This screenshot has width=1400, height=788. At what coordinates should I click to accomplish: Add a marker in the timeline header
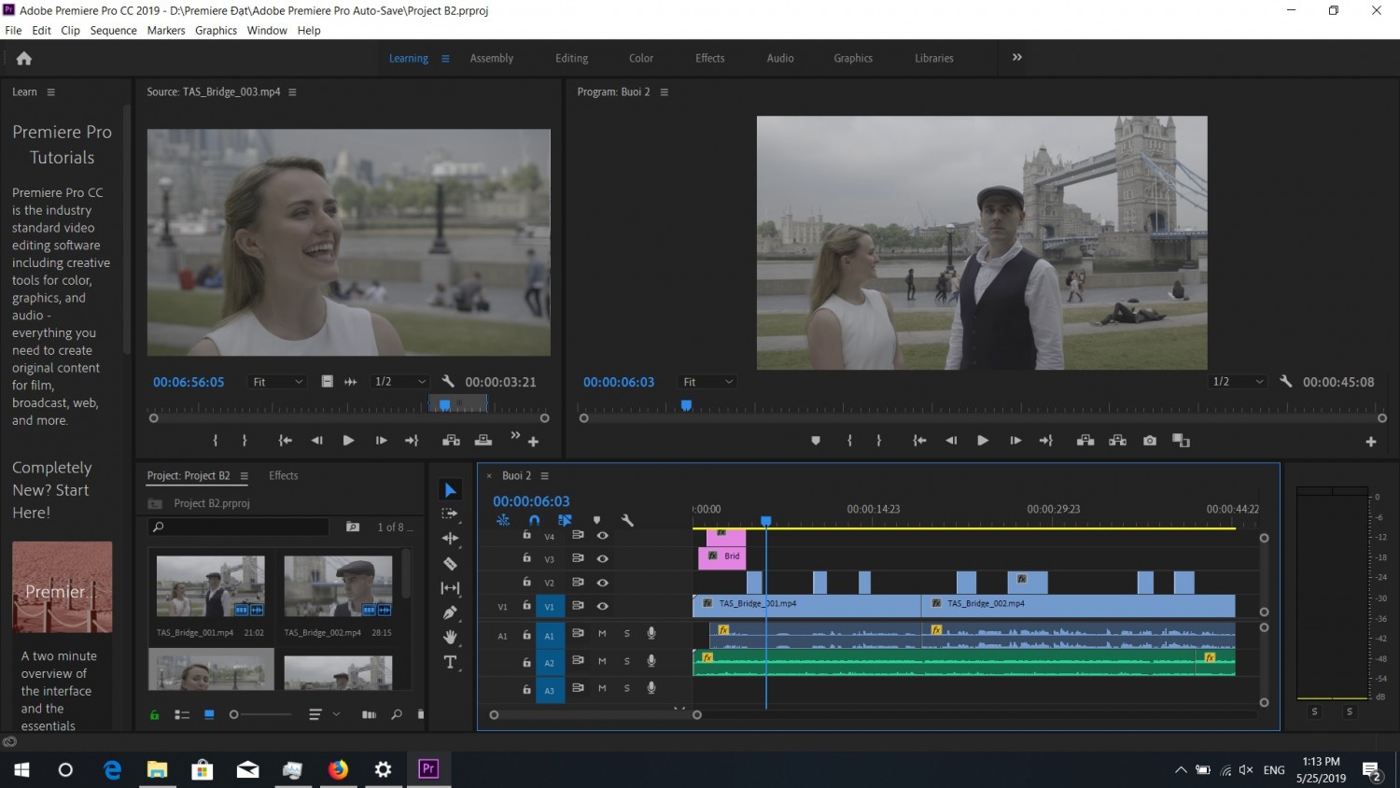597,520
